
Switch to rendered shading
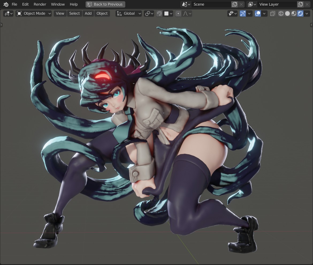pos(300,13)
